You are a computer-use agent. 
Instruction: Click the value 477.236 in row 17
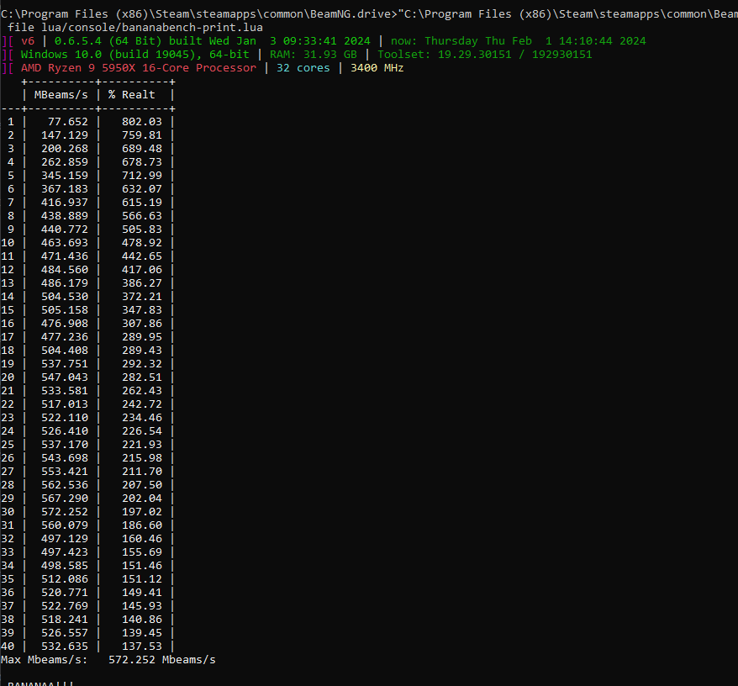coord(65,337)
